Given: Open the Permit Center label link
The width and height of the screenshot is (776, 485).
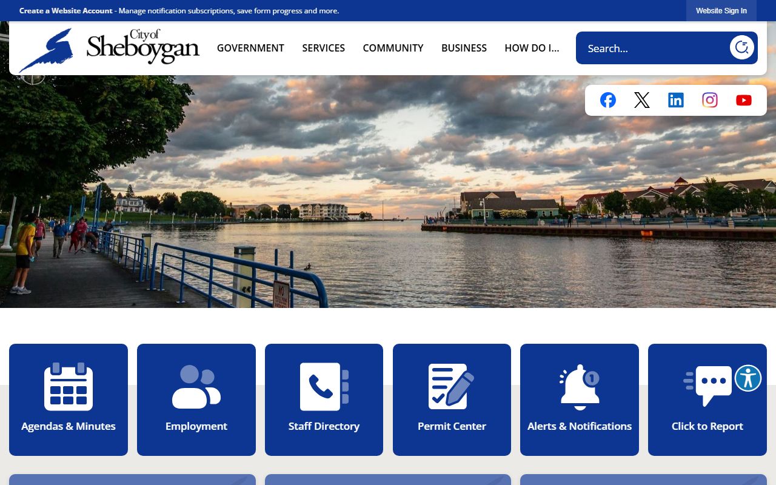Looking at the screenshot, I should 452,426.
